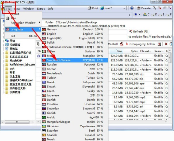Expand the 91影视盒子客户端 folder node

(x=4, y=53)
